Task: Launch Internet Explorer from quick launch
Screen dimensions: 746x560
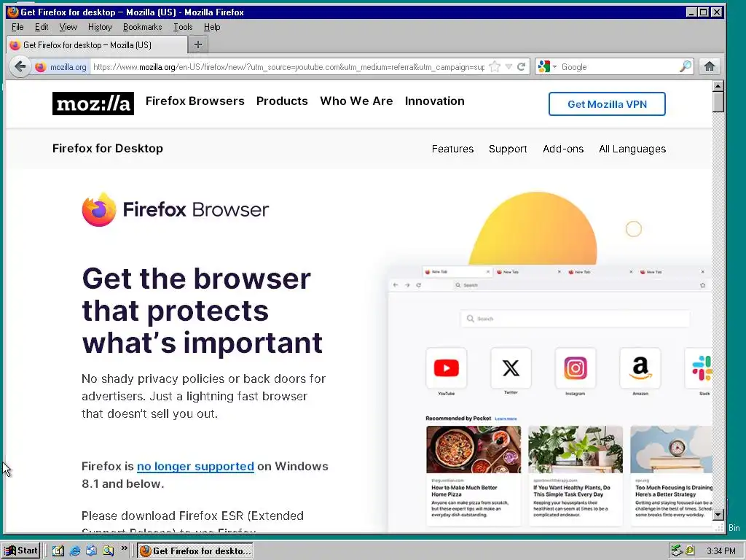Action: point(75,551)
